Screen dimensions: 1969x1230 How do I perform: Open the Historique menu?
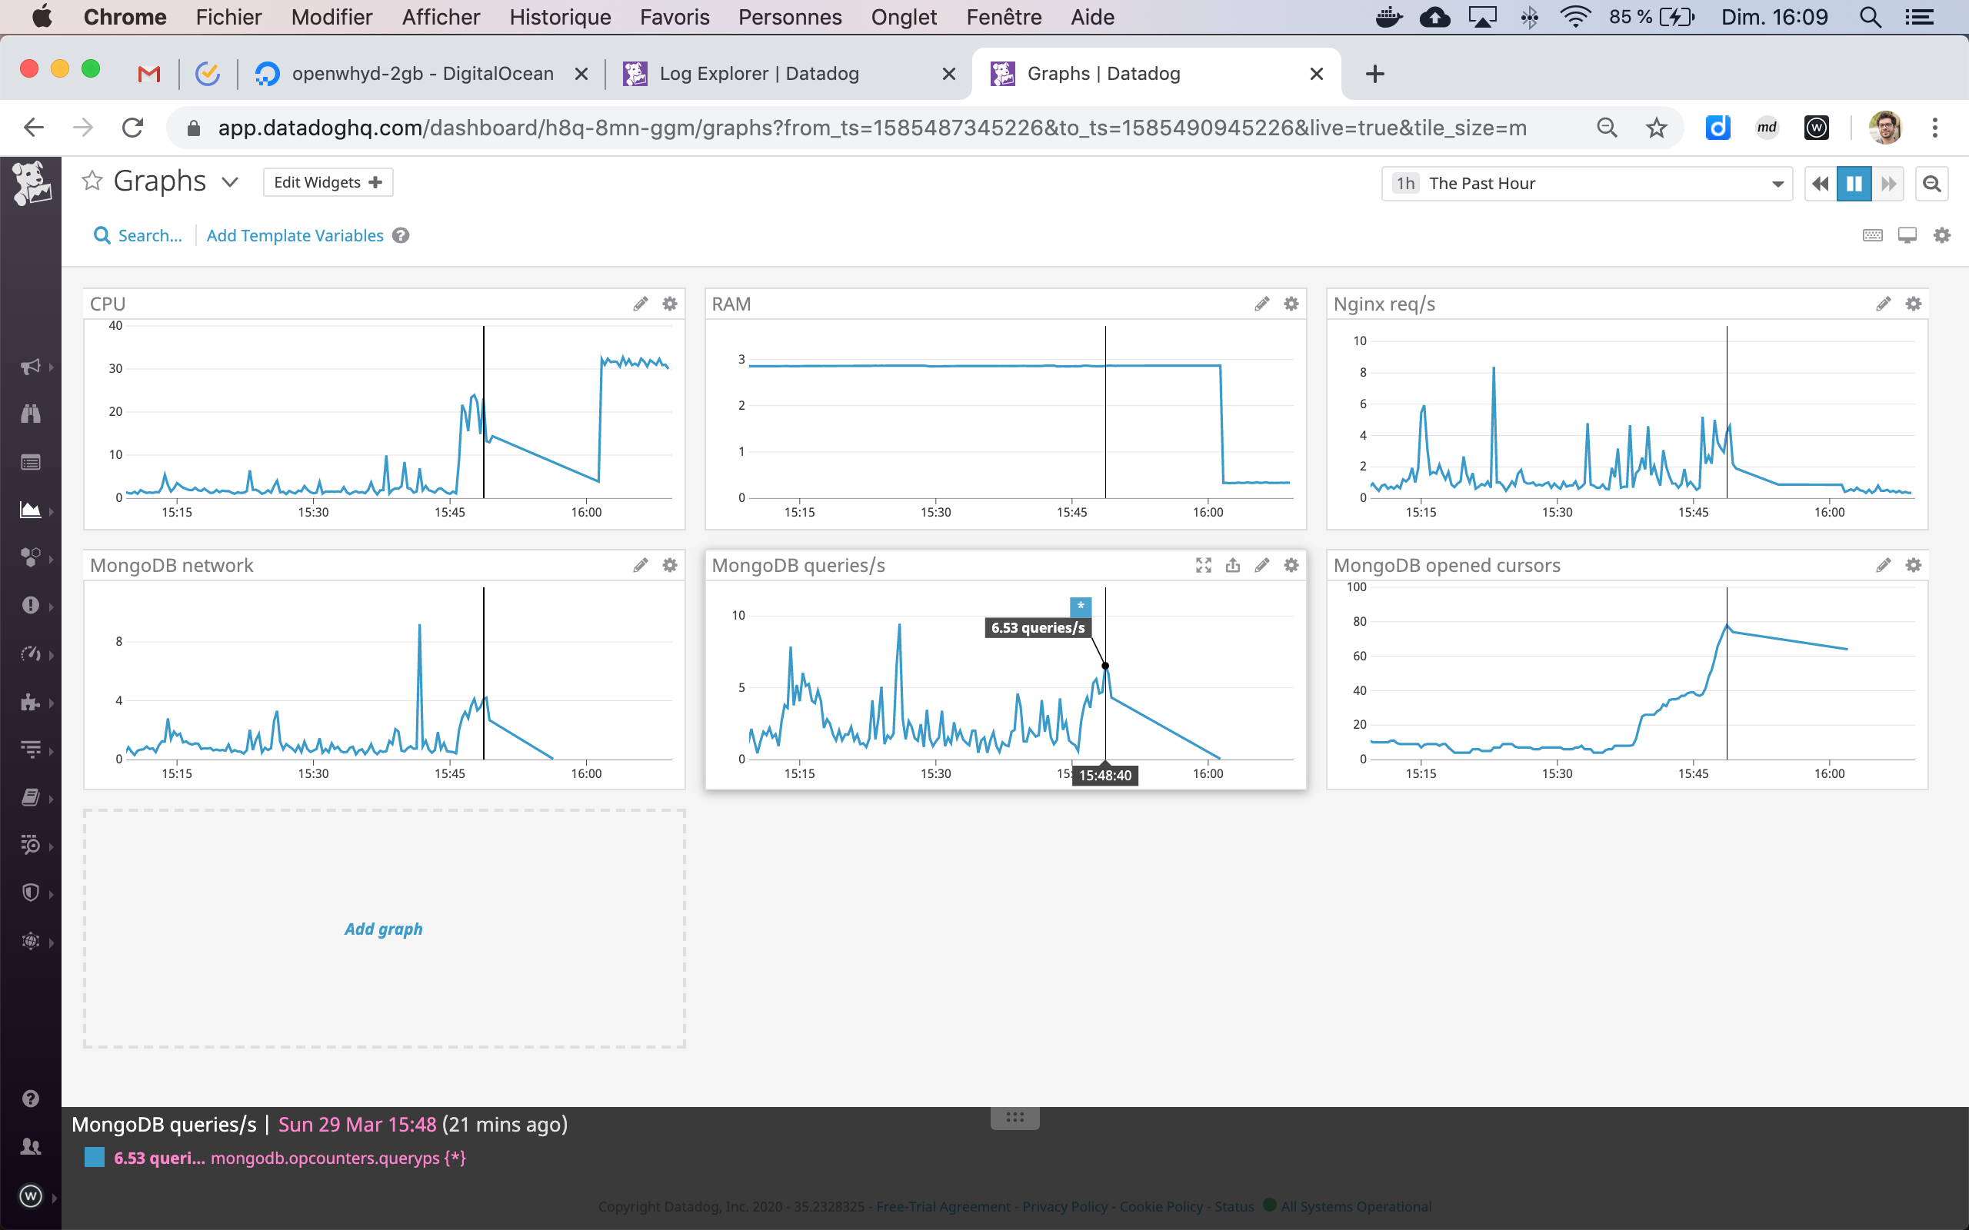click(x=560, y=16)
